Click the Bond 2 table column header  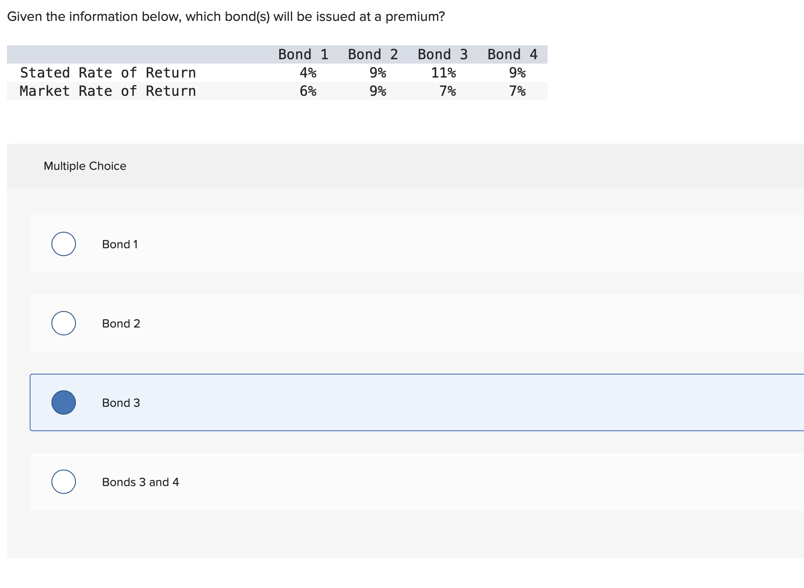tap(373, 54)
